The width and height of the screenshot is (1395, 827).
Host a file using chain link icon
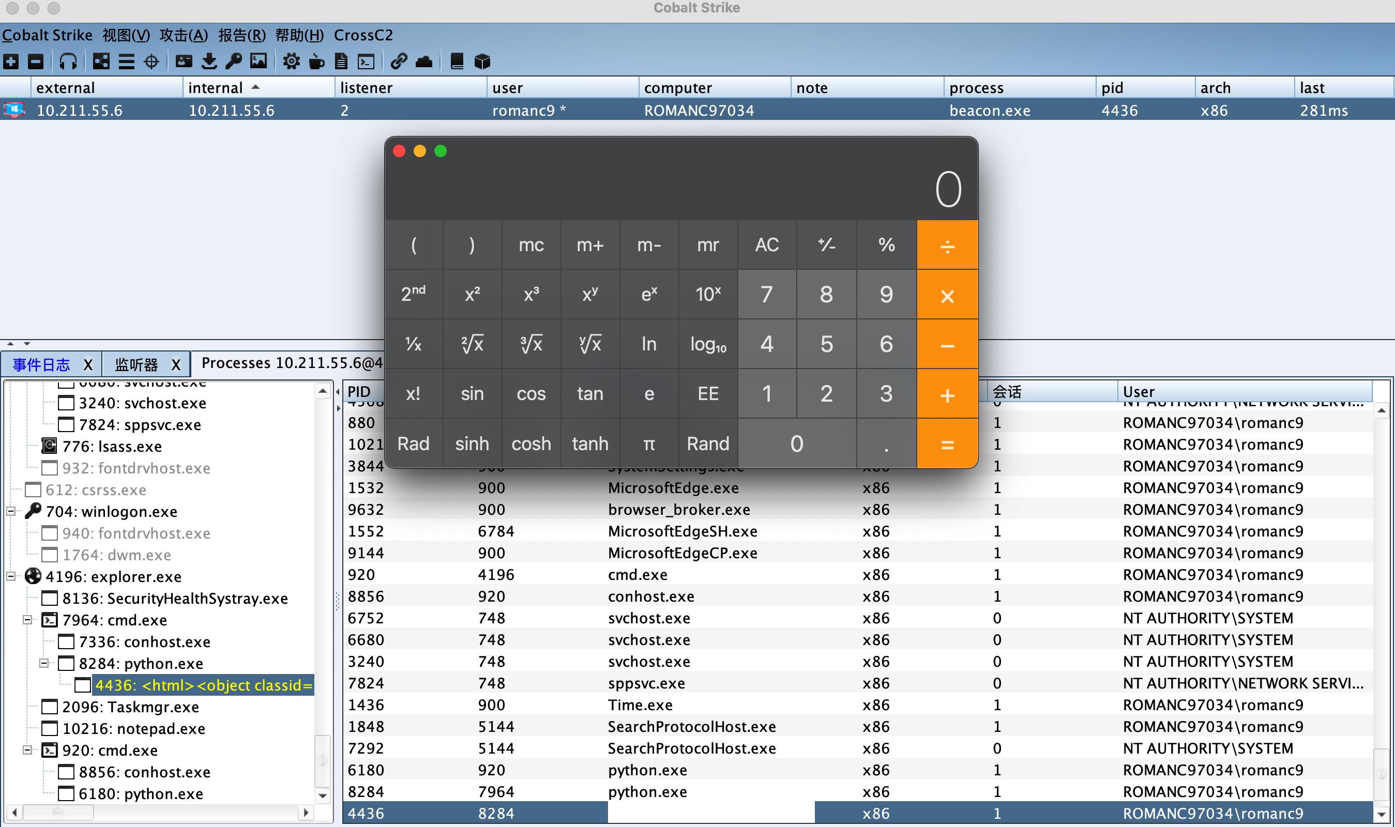pyautogui.click(x=399, y=62)
